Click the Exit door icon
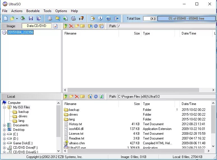This screenshot has height=160, width=217. pos(116,19)
